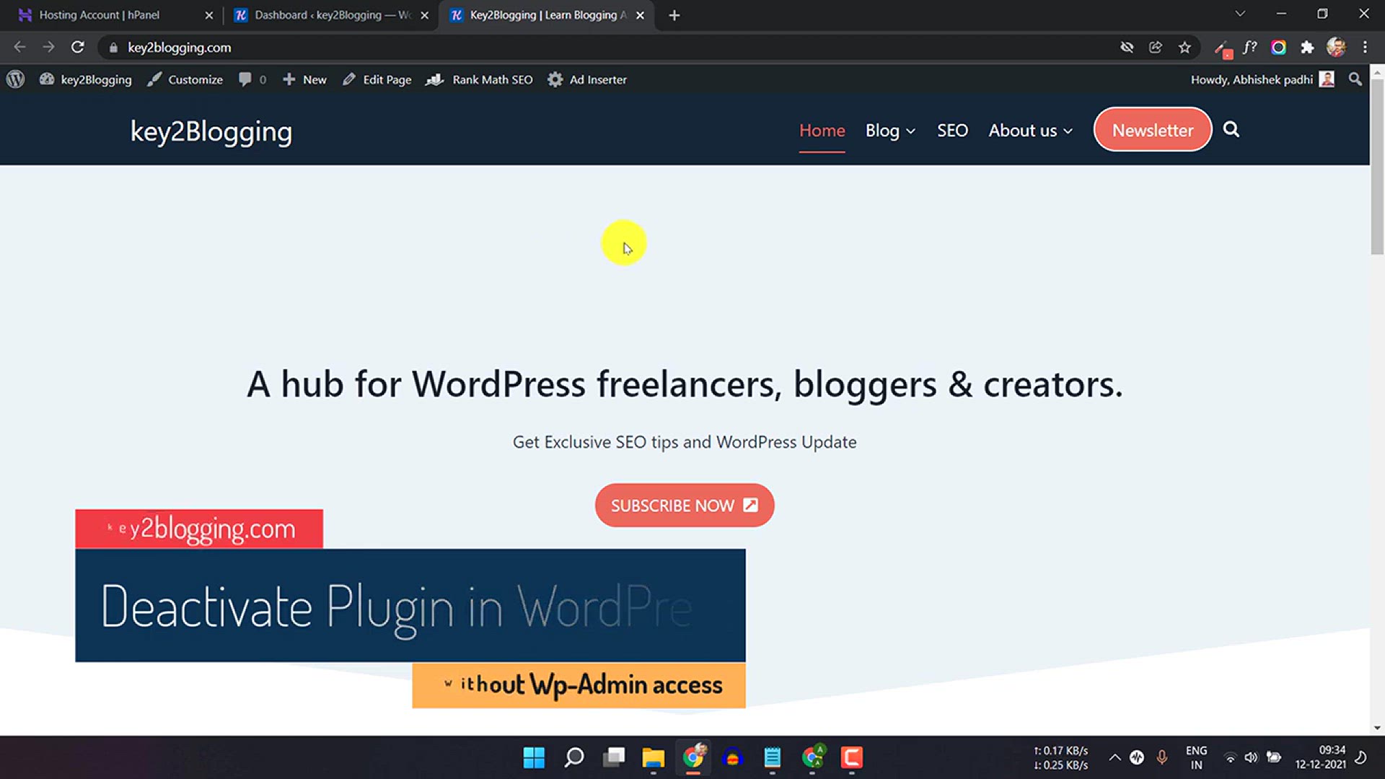1385x779 pixels.
Task: Click the browser forward arrow
Action: point(48,47)
